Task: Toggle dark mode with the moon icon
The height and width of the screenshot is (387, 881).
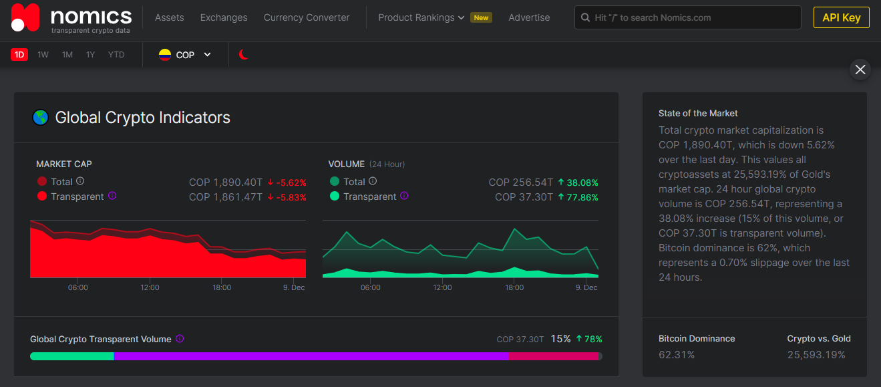Action: point(244,55)
